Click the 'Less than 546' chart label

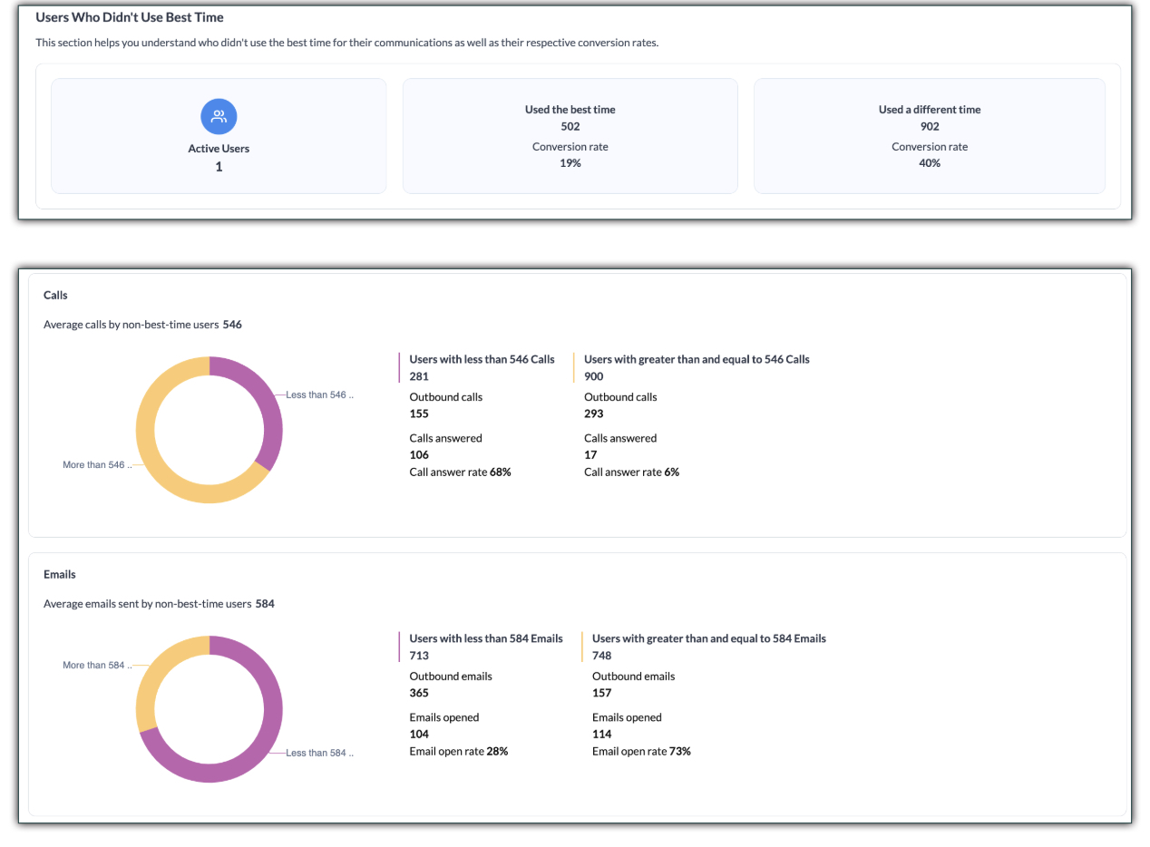click(319, 395)
